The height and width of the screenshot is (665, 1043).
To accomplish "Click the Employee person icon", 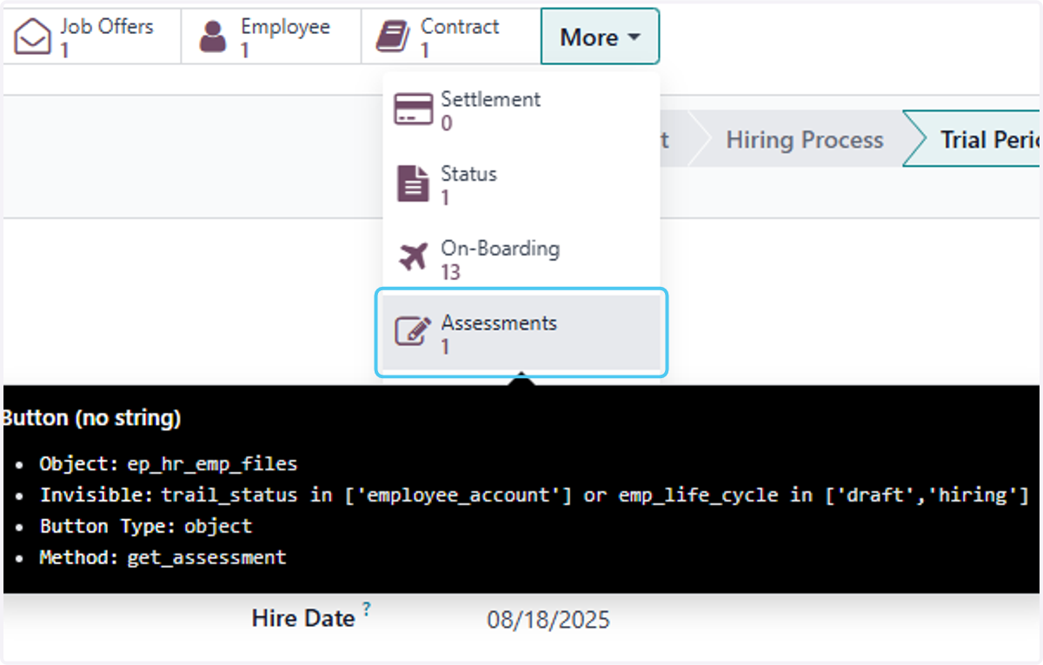I will click(x=213, y=37).
